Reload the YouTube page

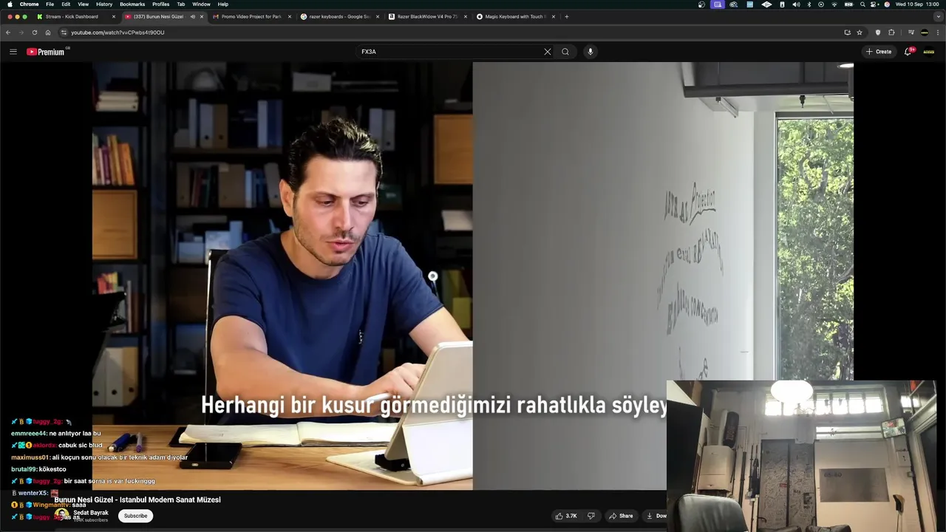[34, 33]
